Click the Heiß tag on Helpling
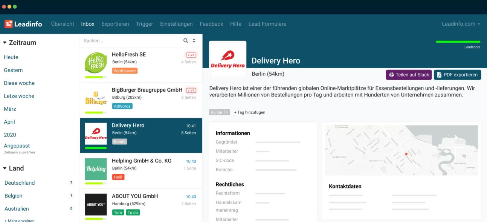The height and width of the screenshot is (222, 487). click(x=118, y=177)
